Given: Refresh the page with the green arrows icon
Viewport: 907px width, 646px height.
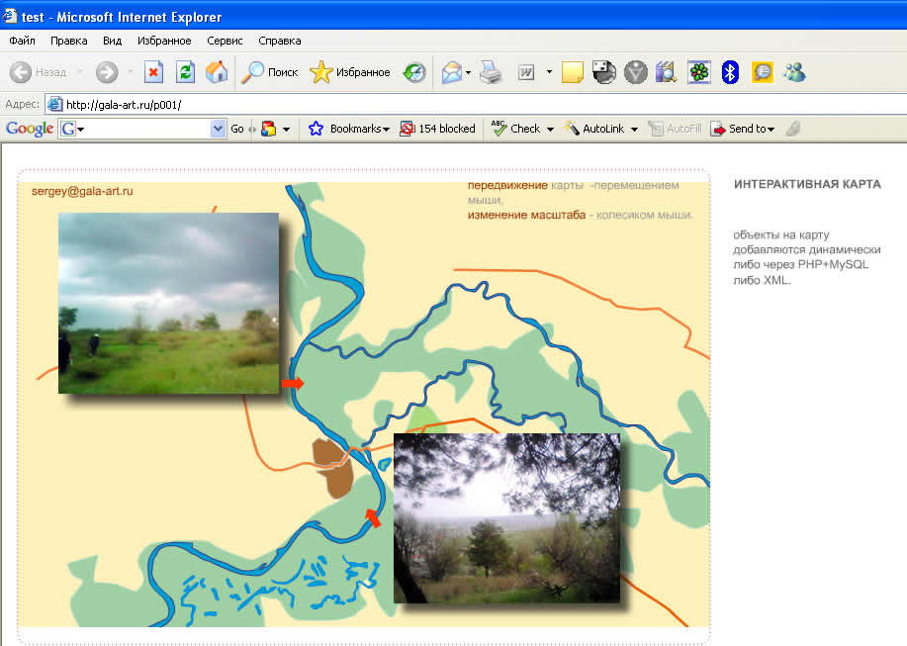Looking at the screenshot, I should (185, 72).
